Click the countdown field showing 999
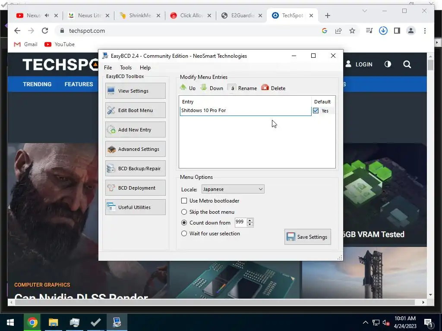The image size is (442, 331). point(241,222)
